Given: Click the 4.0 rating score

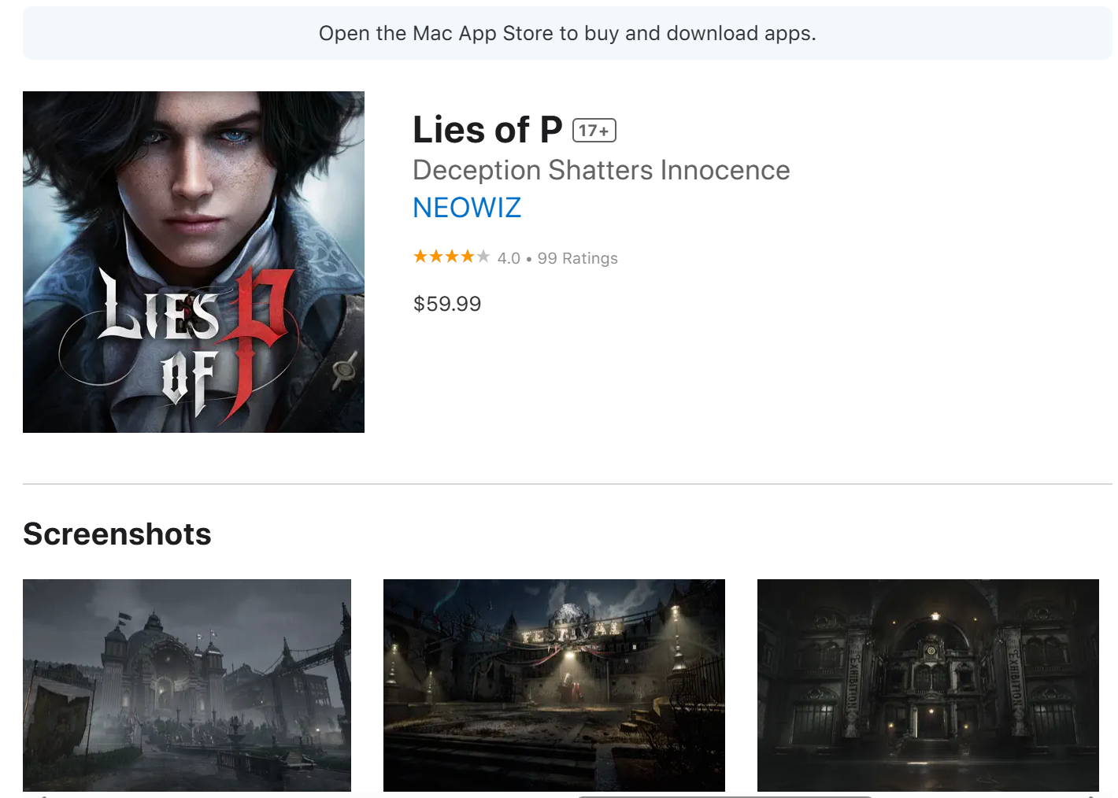Looking at the screenshot, I should (x=509, y=258).
